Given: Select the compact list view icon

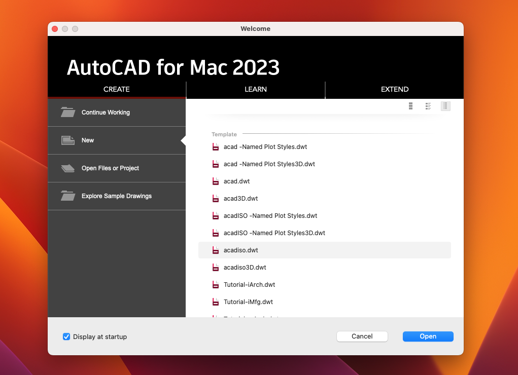Looking at the screenshot, I should [x=445, y=106].
